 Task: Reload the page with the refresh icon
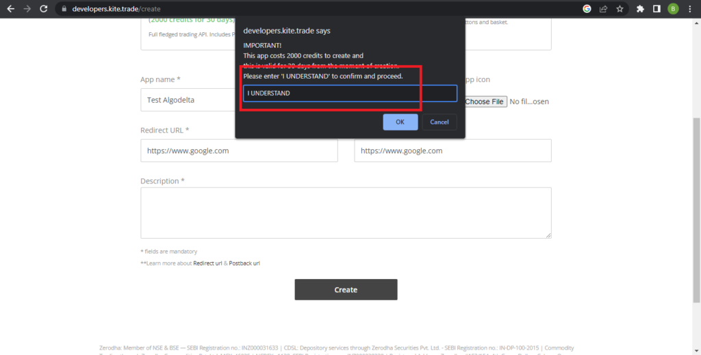pos(43,9)
